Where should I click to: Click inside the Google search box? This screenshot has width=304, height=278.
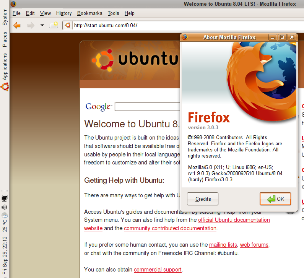click(x=147, y=107)
